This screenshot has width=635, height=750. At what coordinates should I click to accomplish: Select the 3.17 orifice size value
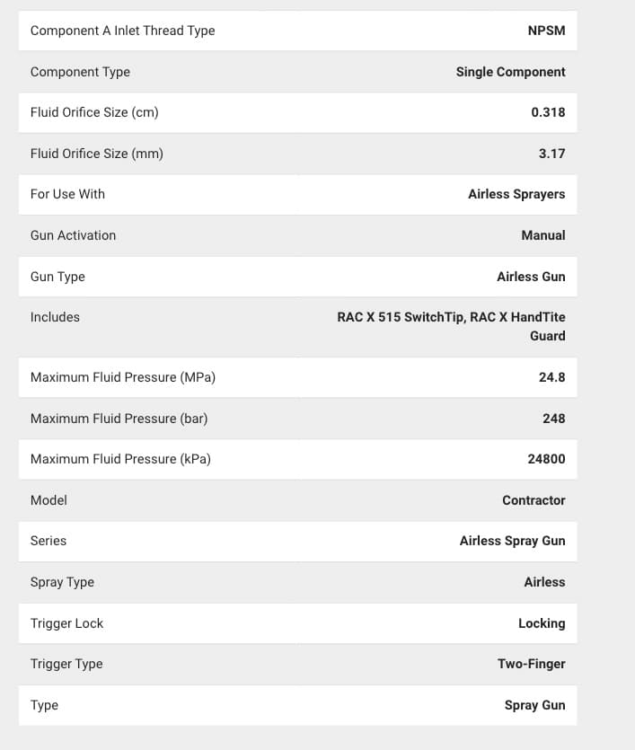(x=551, y=154)
